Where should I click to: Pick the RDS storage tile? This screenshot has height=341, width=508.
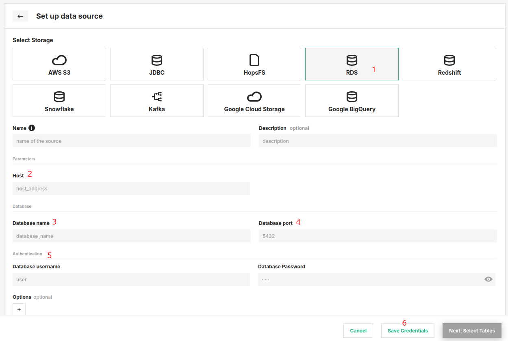(x=352, y=64)
